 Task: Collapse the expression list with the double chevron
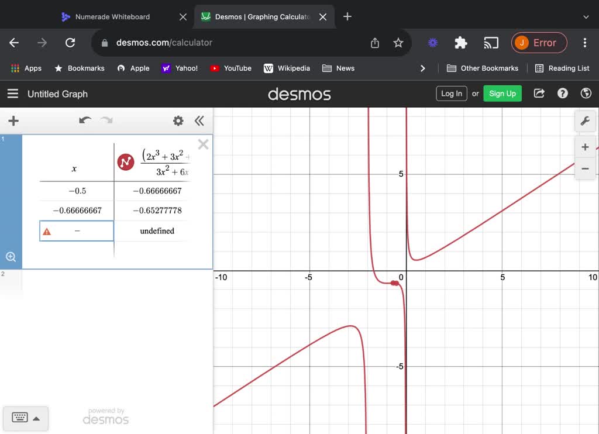tap(199, 121)
